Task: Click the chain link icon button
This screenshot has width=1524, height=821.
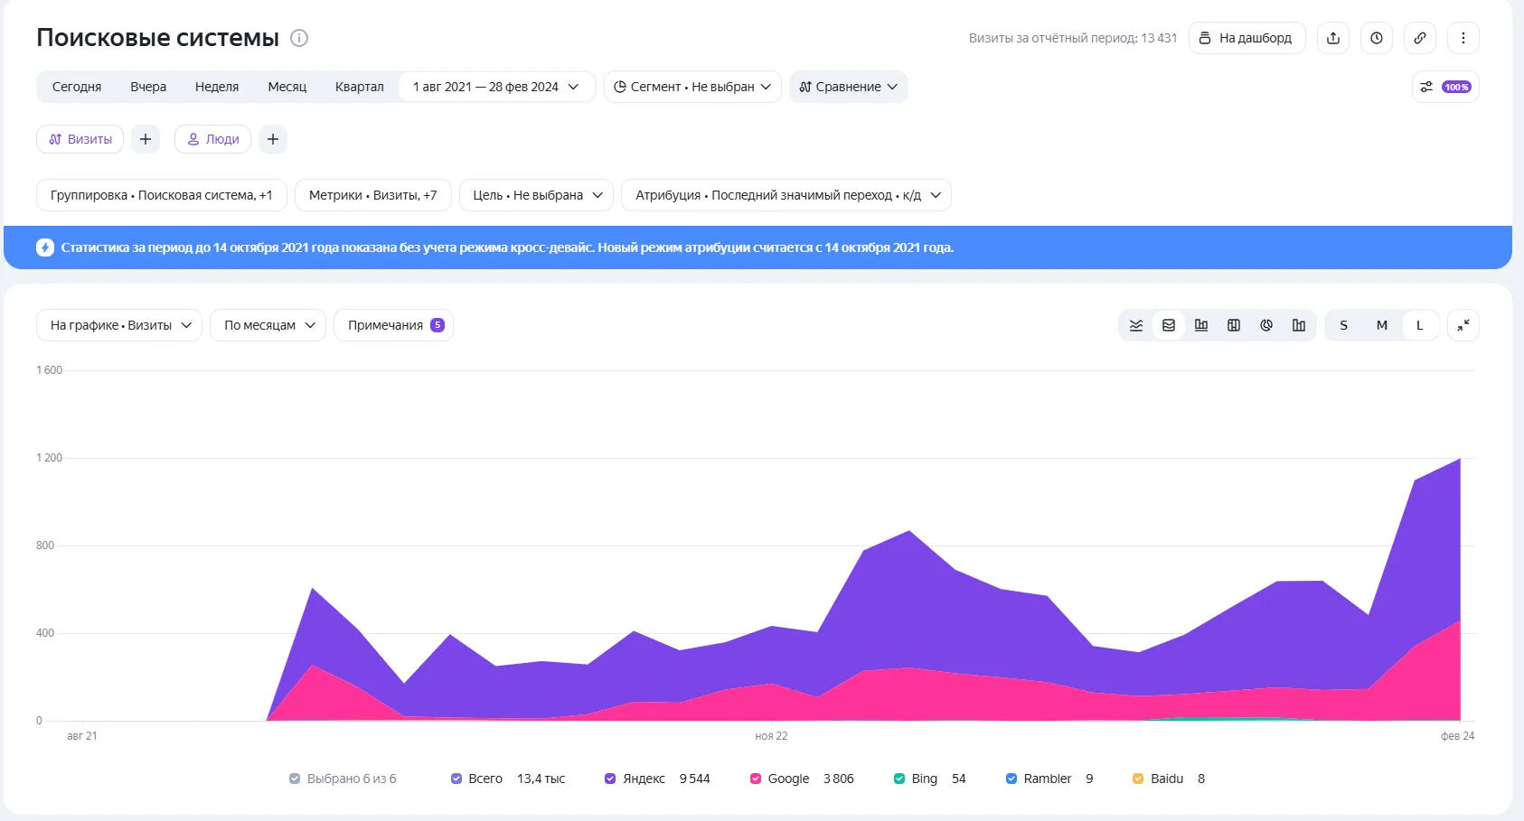Action: coord(1420,38)
